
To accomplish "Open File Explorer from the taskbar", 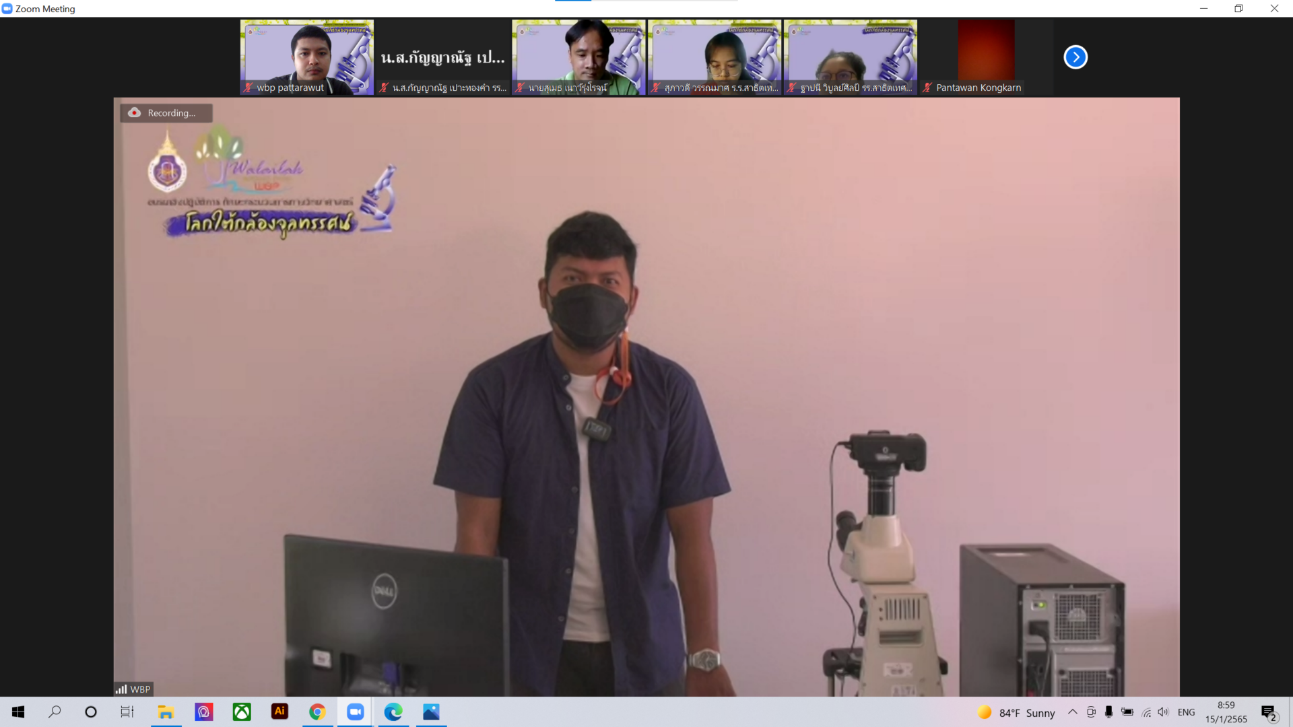I will point(166,712).
